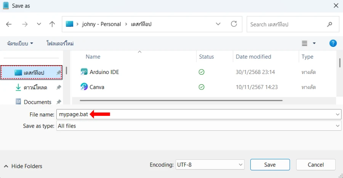The width and height of the screenshot is (343, 178).
Task: Refresh the current folder view
Action: pos(234,24)
